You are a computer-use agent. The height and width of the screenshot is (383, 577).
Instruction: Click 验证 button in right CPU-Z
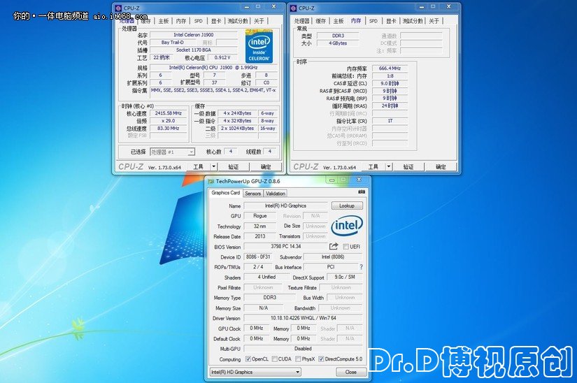(409, 166)
